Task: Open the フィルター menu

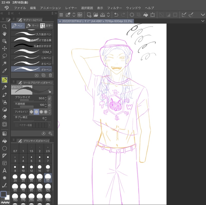Action: (114, 8)
